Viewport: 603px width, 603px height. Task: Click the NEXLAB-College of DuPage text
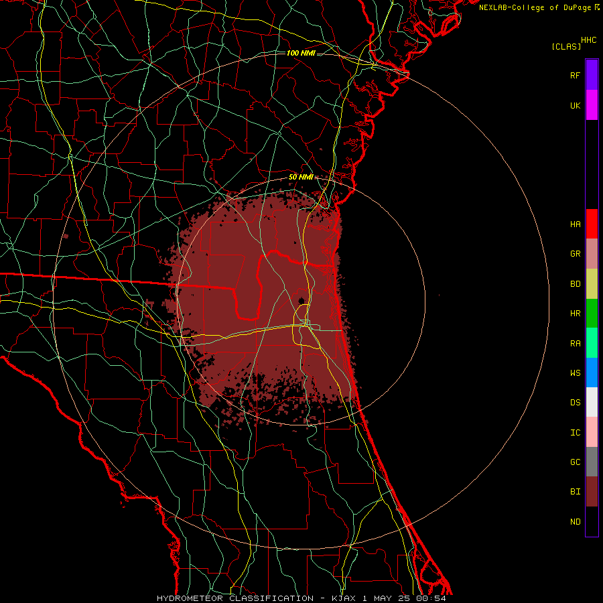[535, 7]
